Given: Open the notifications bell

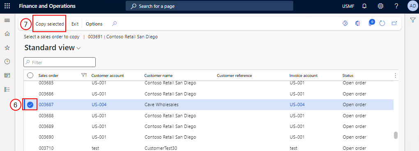Looking at the screenshot, I should (x=364, y=6).
